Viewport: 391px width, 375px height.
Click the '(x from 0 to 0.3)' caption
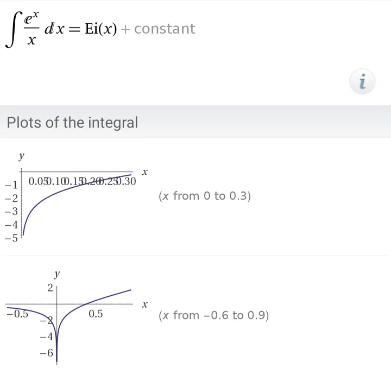pos(204,196)
